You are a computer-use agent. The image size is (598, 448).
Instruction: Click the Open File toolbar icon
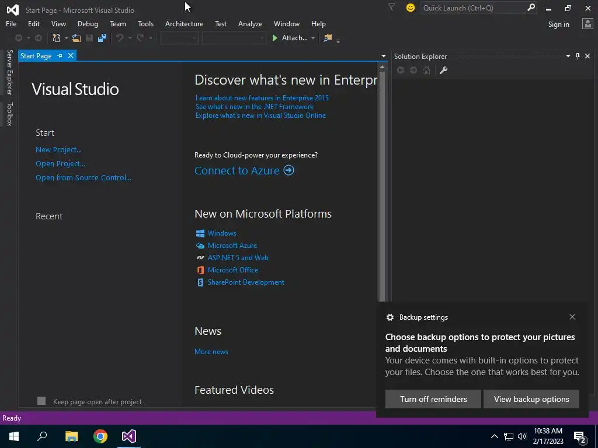77,38
